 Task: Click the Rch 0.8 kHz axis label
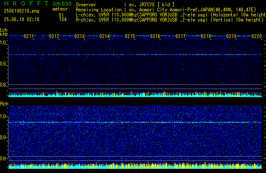(3, 158)
